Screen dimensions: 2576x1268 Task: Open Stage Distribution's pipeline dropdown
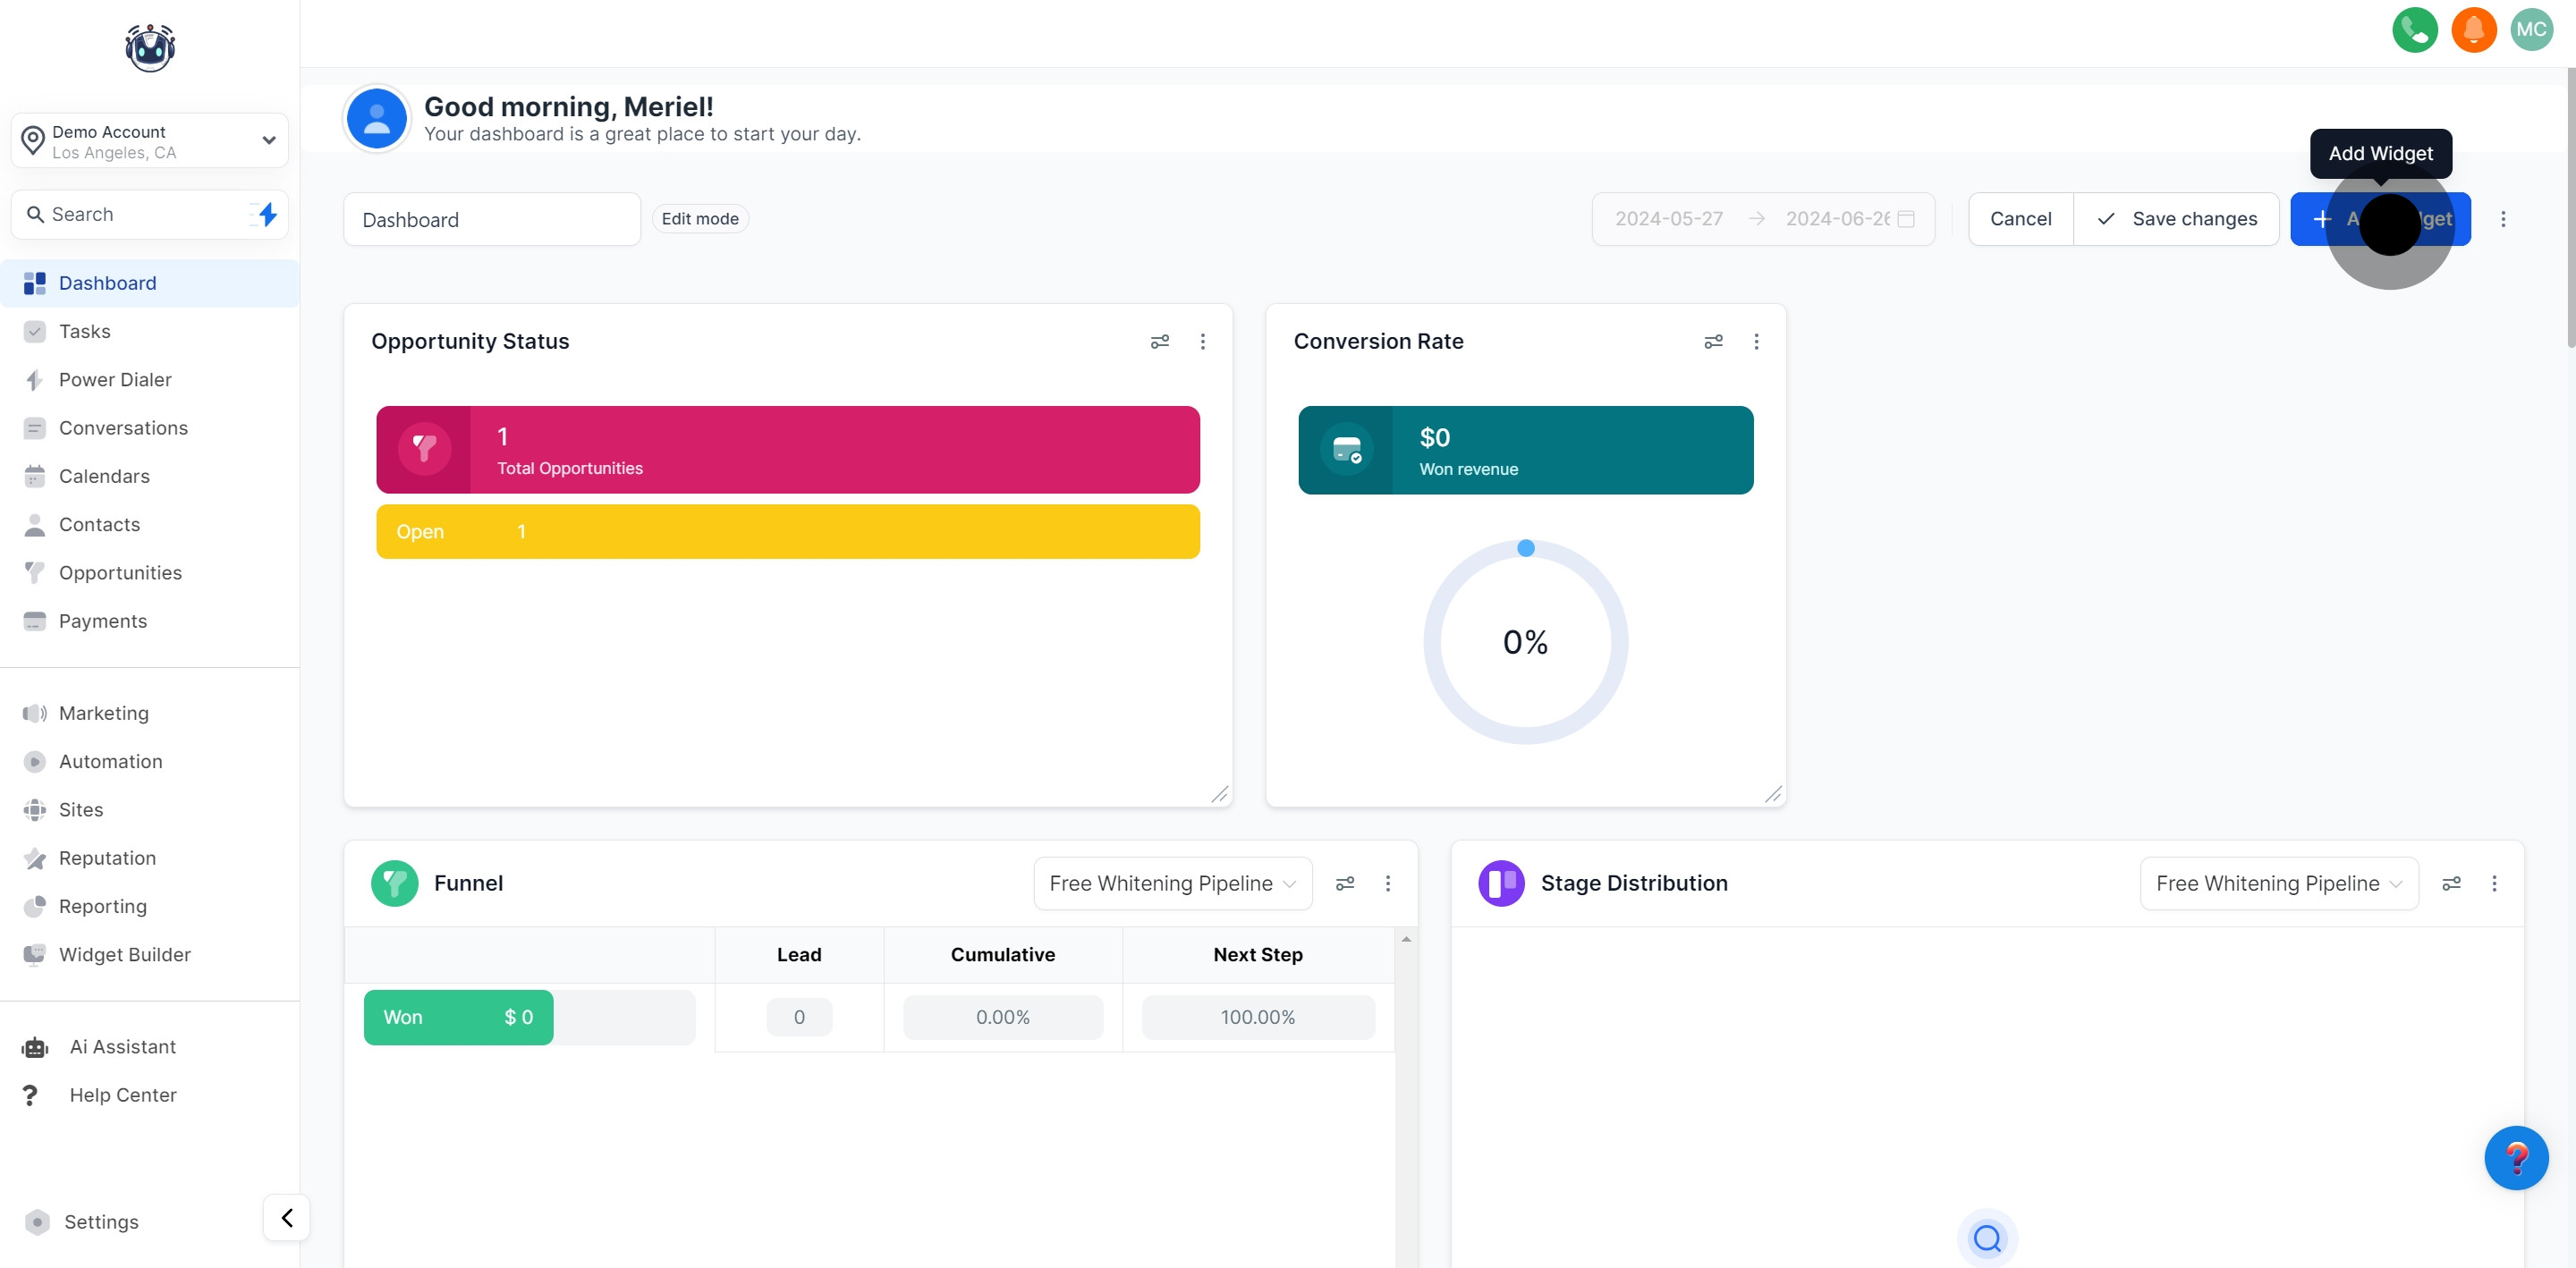(2278, 883)
